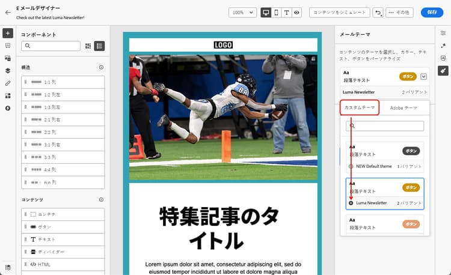Select the 2:1 列右 structure
This screenshot has height=275, width=451.
point(63,119)
